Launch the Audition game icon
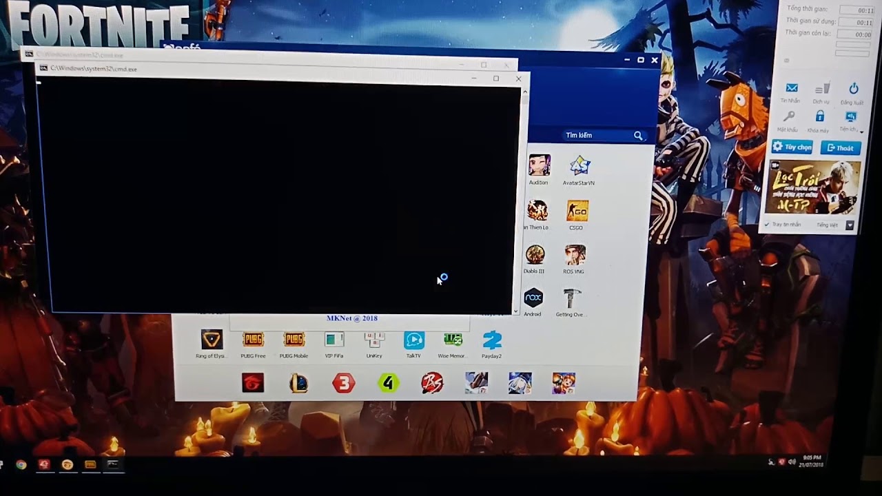882x496 pixels. pyautogui.click(x=540, y=165)
